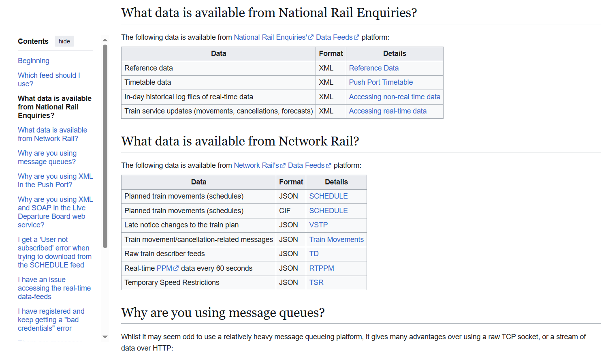
Task: Jump to 'Which feed should I use?' section
Action: point(49,79)
